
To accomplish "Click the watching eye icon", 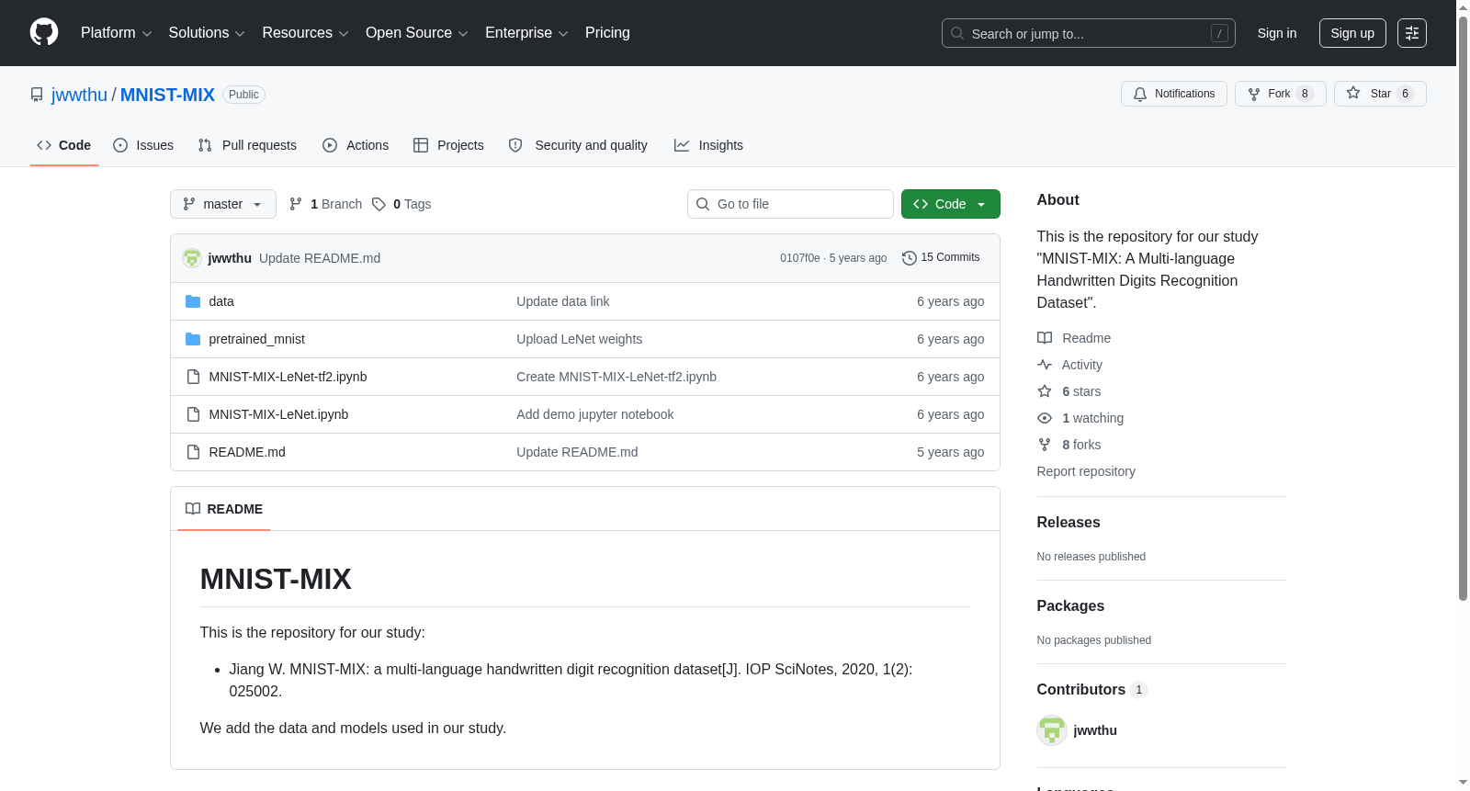I will click(x=1045, y=418).
